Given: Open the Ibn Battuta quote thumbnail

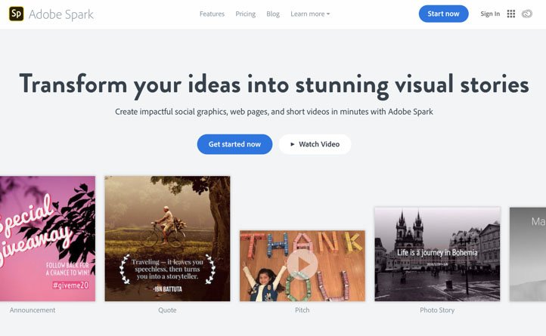Looking at the screenshot, I should point(167,239).
